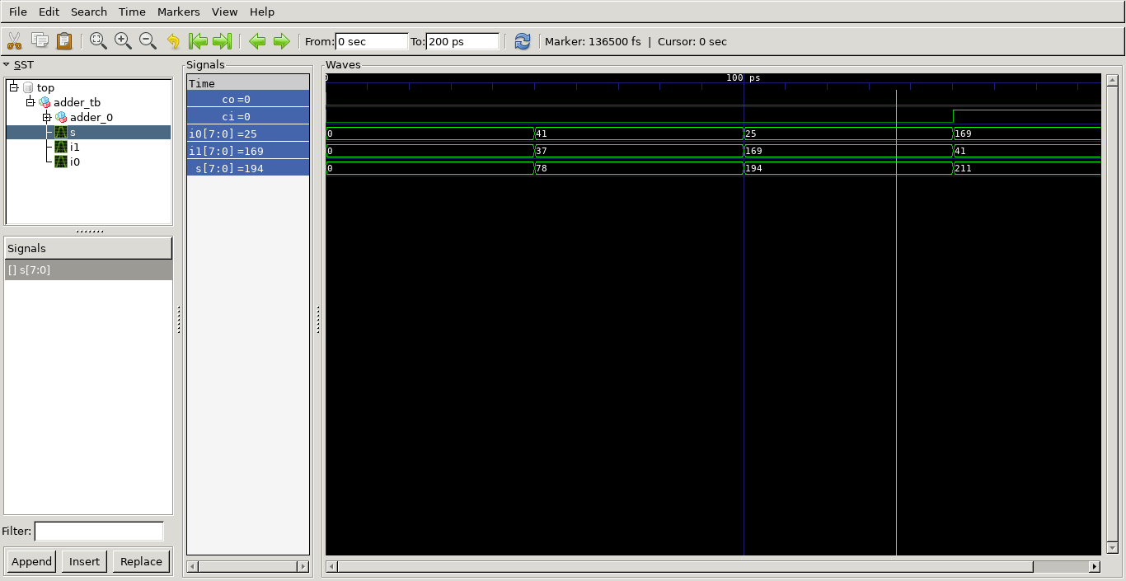Click value 78 in s waveform
The image size is (1126, 581).
click(542, 168)
